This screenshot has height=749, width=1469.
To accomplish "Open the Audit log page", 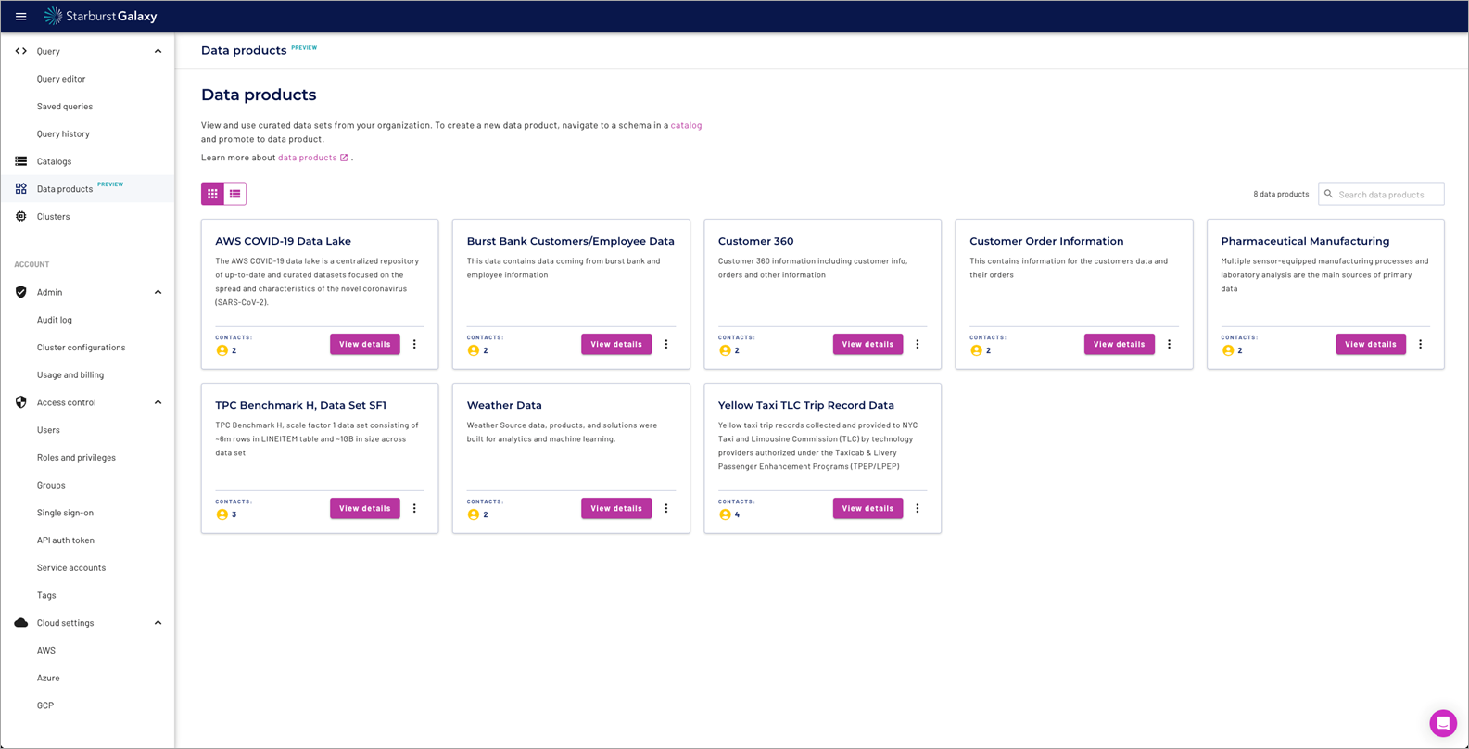I will [x=54, y=320].
